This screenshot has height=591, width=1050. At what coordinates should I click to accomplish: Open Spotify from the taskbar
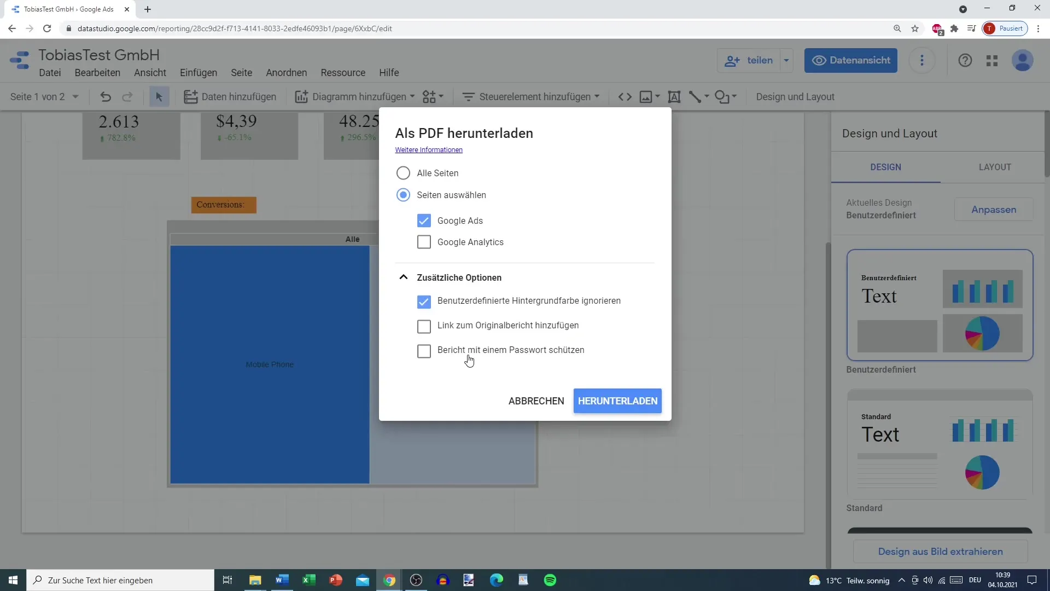[x=550, y=580]
